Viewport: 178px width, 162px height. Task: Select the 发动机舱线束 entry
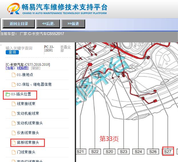click(x=28, y=113)
